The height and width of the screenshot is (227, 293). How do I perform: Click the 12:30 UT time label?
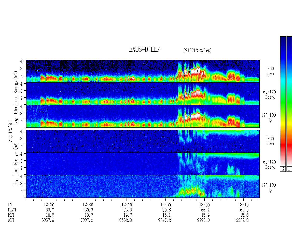(x=88, y=205)
